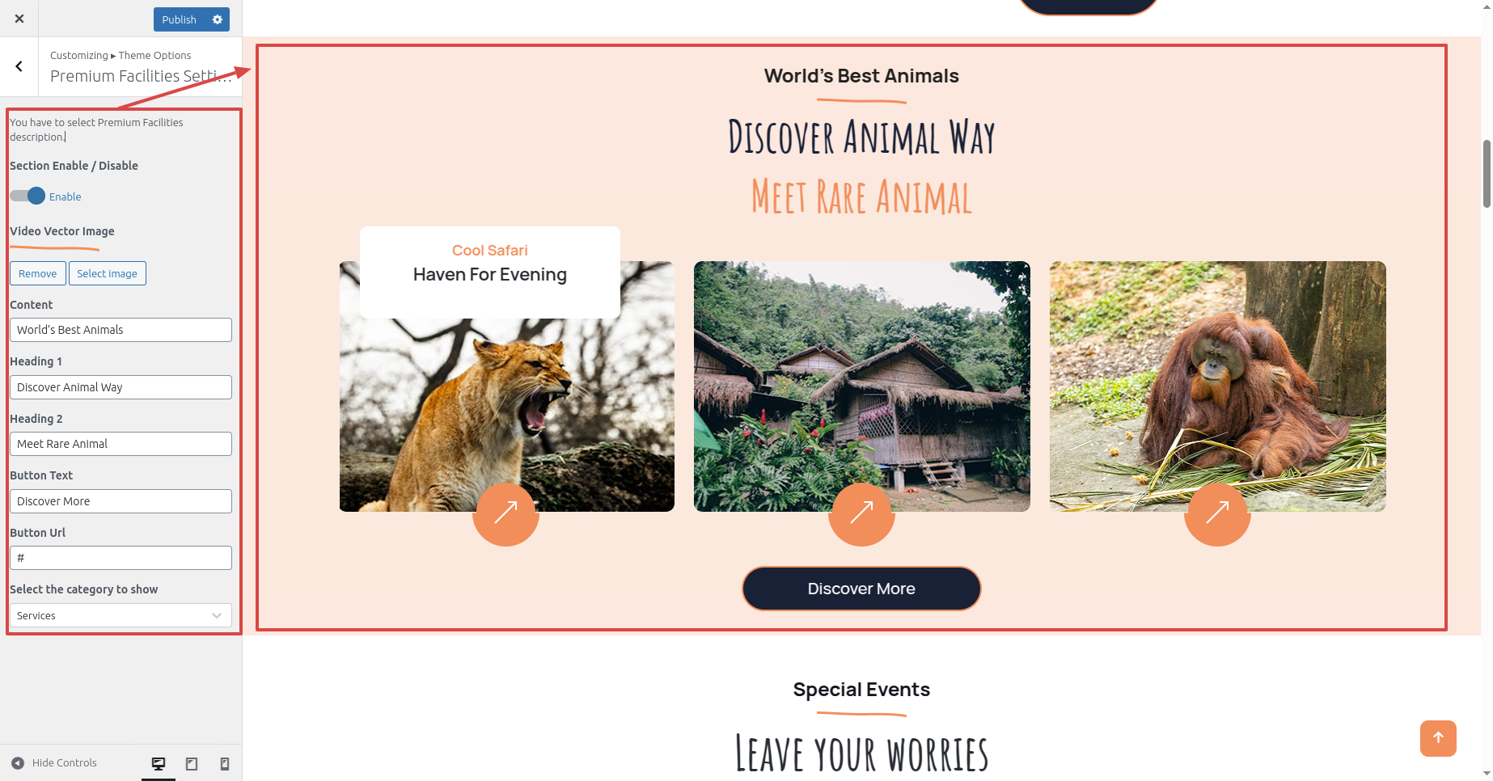The image size is (1493, 781).
Task: Remove the Video Vector Image
Action: pyautogui.click(x=37, y=273)
